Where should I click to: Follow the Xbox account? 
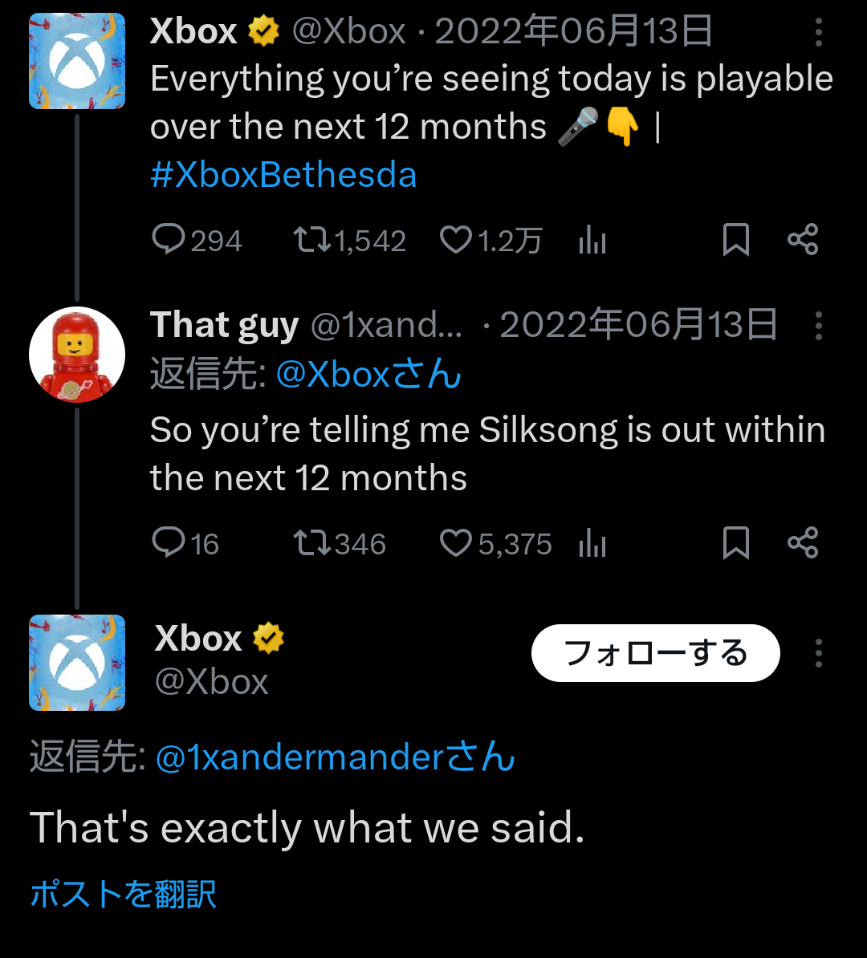[655, 653]
